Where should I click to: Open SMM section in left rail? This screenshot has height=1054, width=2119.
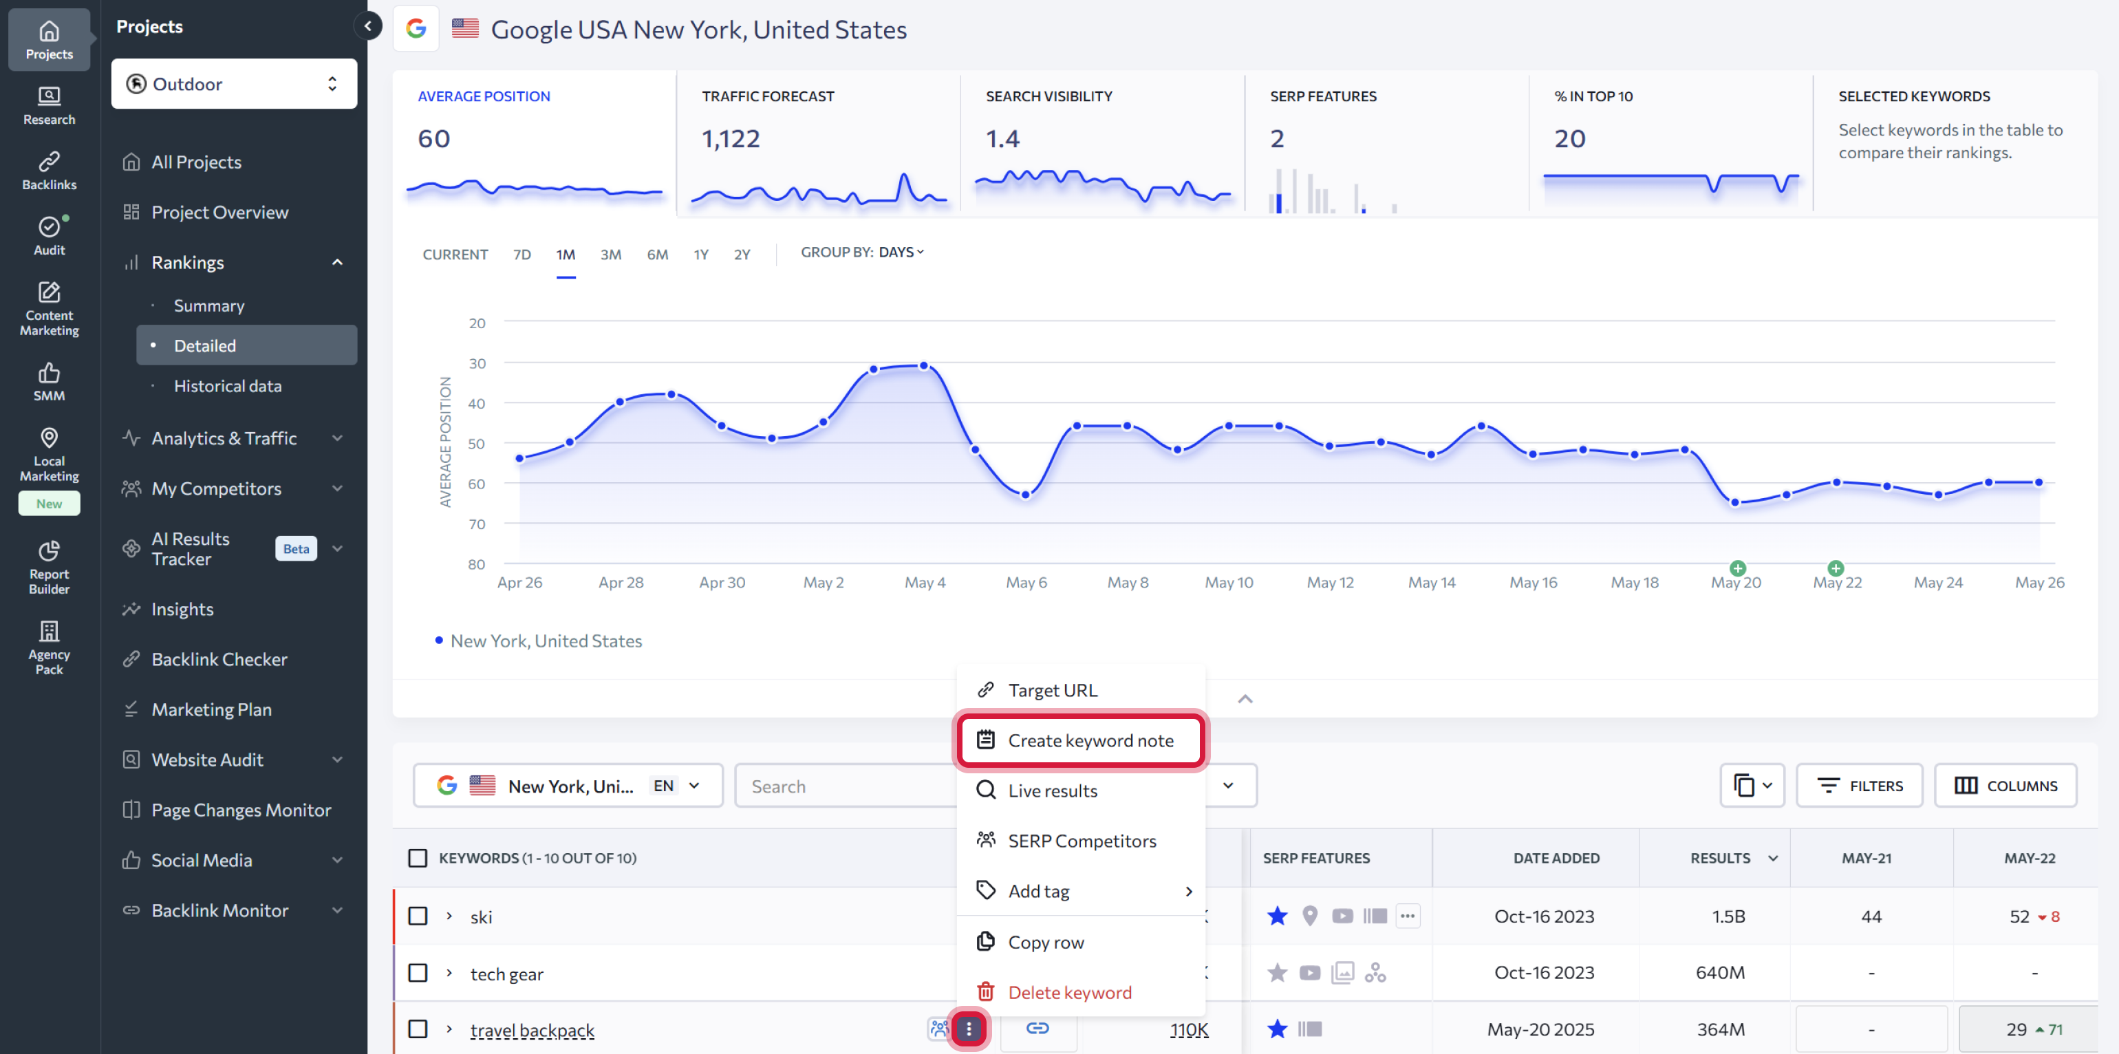click(50, 382)
